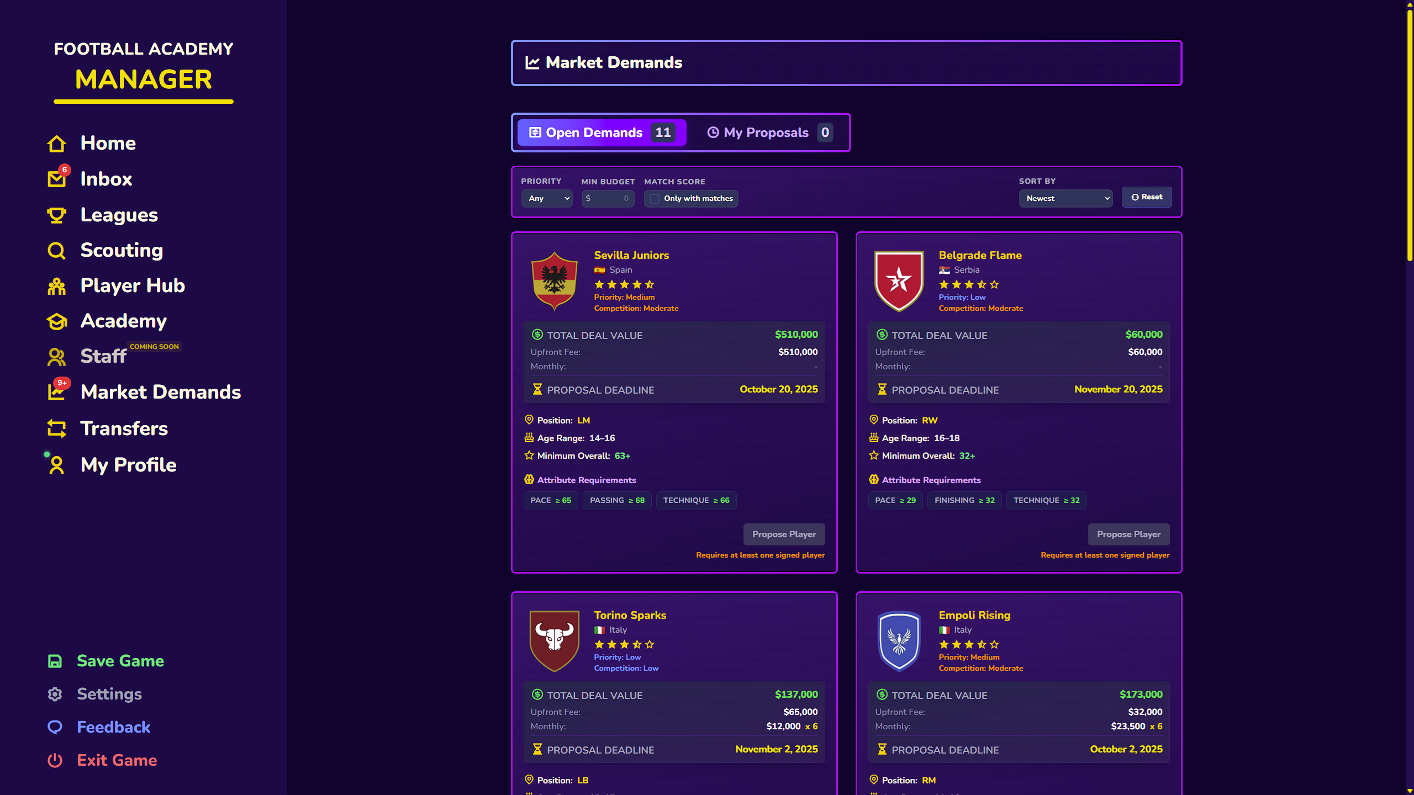Open the Leagues trophy icon
This screenshot has width=1414, height=795.
(x=56, y=215)
